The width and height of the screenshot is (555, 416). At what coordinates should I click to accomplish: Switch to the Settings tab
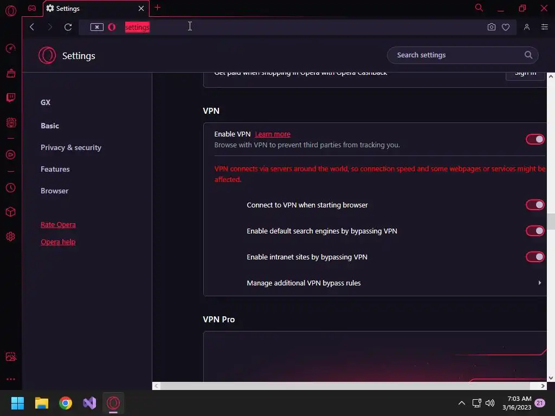96,9
